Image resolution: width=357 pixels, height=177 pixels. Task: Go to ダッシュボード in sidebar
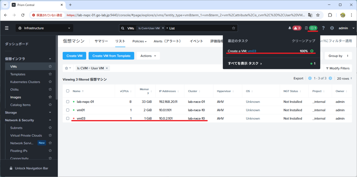pos(17,44)
